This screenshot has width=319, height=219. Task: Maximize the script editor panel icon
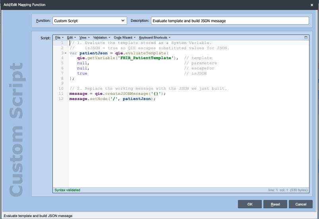[306, 37]
